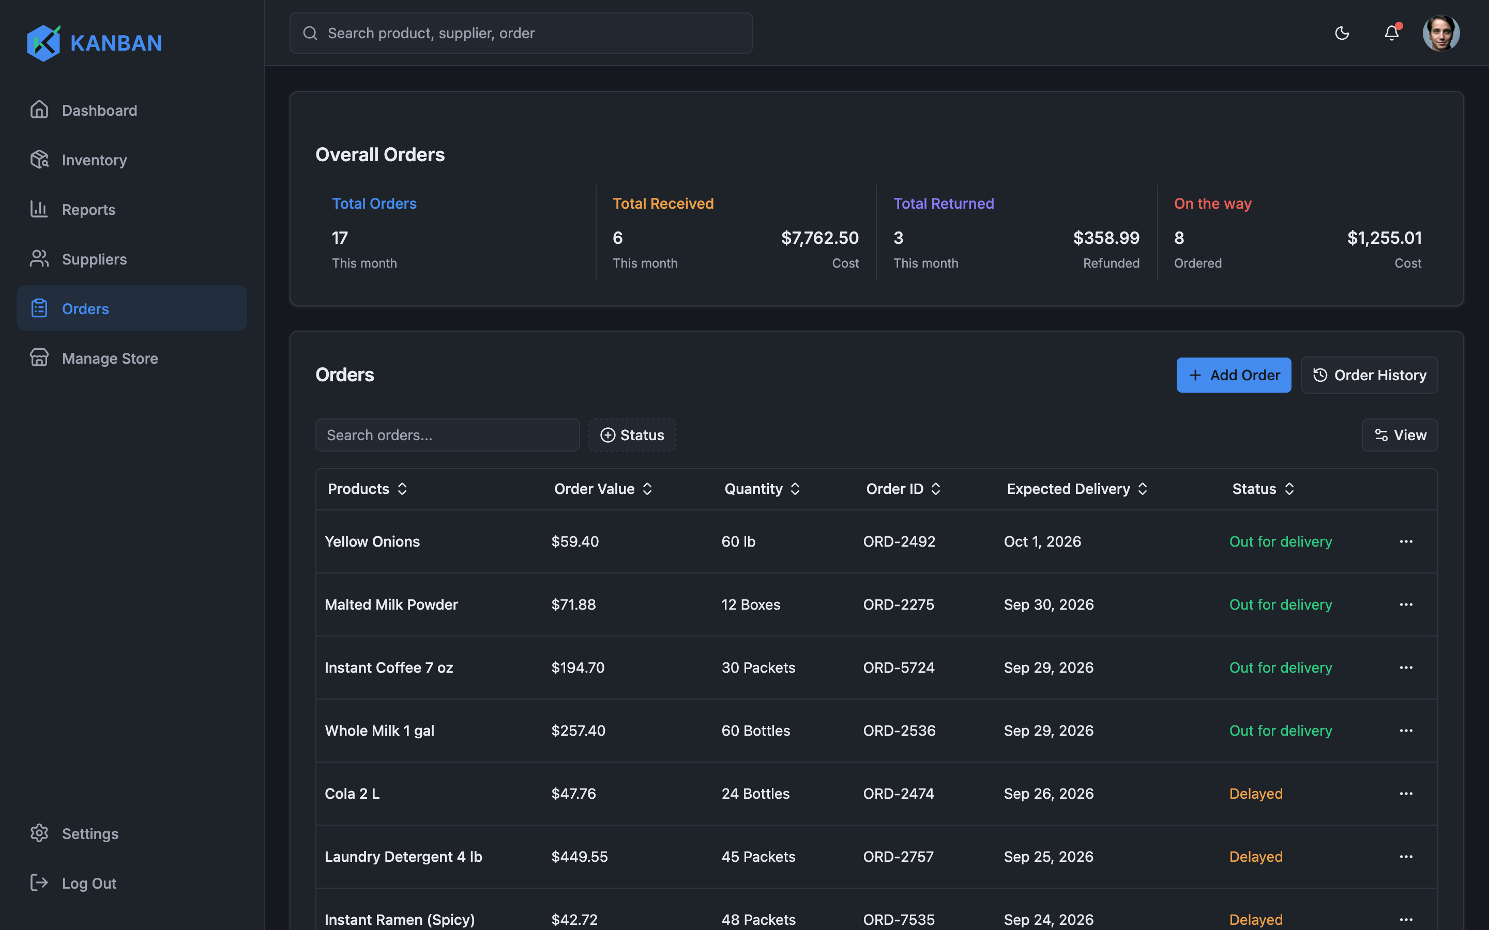Click the Total Received label
The image size is (1489, 930).
point(663,204)
